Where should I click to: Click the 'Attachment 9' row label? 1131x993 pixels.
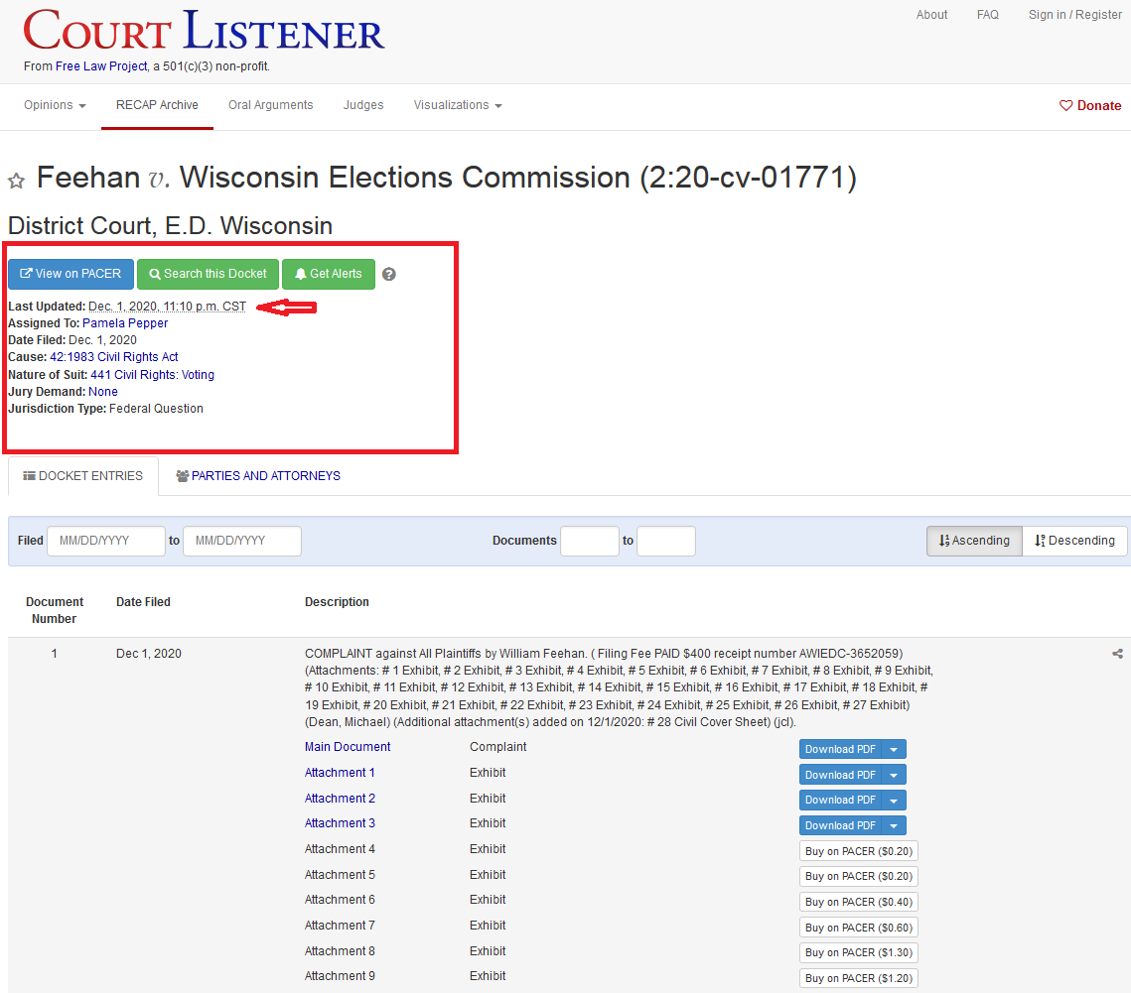[x=340, y=976]
